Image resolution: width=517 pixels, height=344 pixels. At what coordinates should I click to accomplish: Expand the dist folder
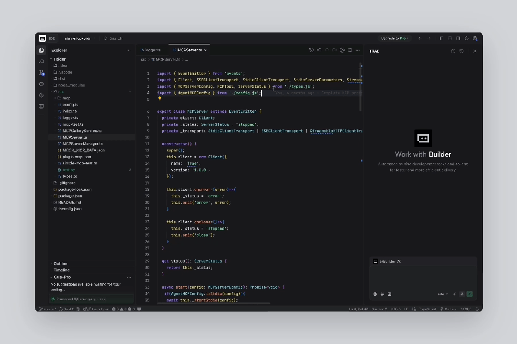coord(51,79)
